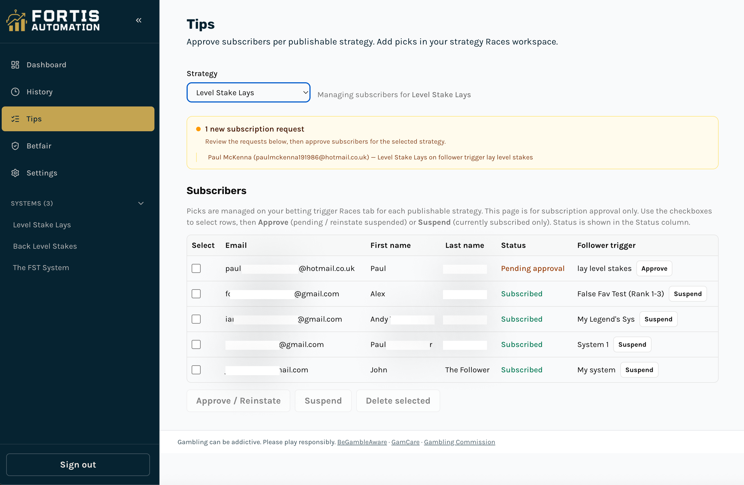This screenshot has width=744, height=485.
Task: Click the First name column header
Action: point(390,245)
